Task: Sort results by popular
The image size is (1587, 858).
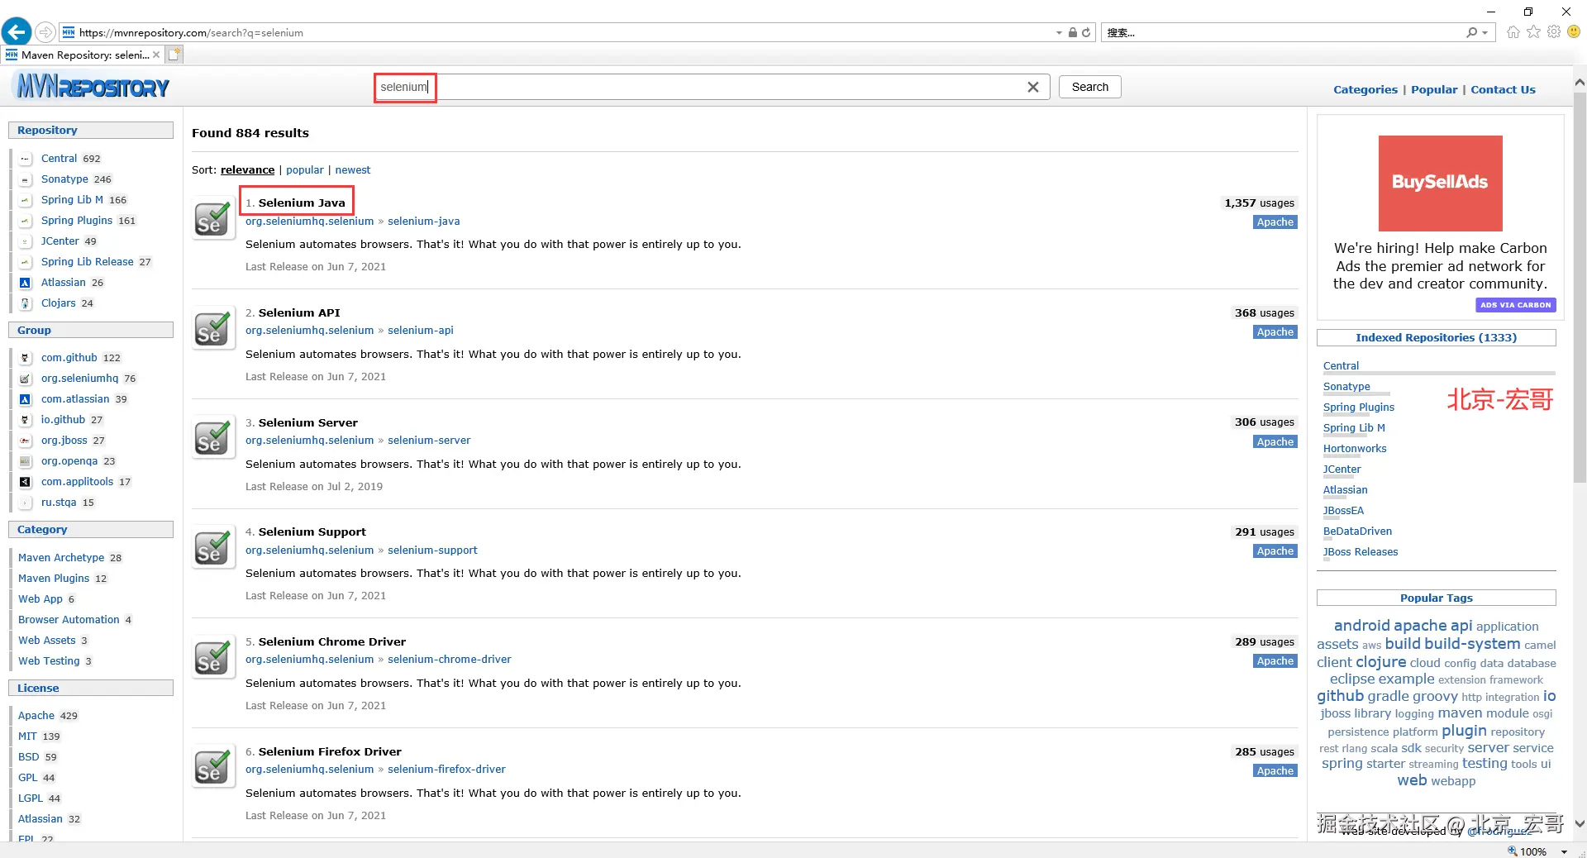Action: point(305,170)
